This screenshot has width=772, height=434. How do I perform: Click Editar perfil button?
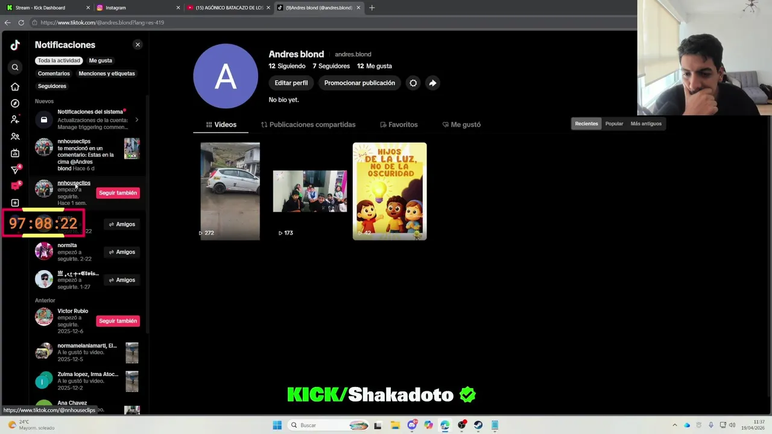tap(291, 83)
